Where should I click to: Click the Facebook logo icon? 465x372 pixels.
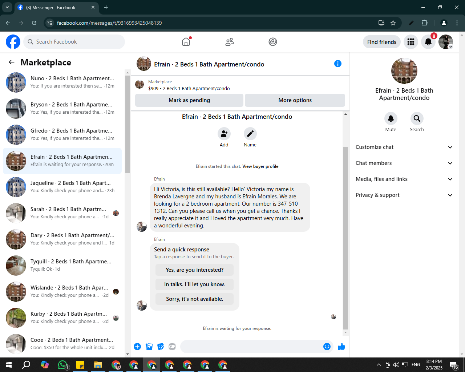13,42
